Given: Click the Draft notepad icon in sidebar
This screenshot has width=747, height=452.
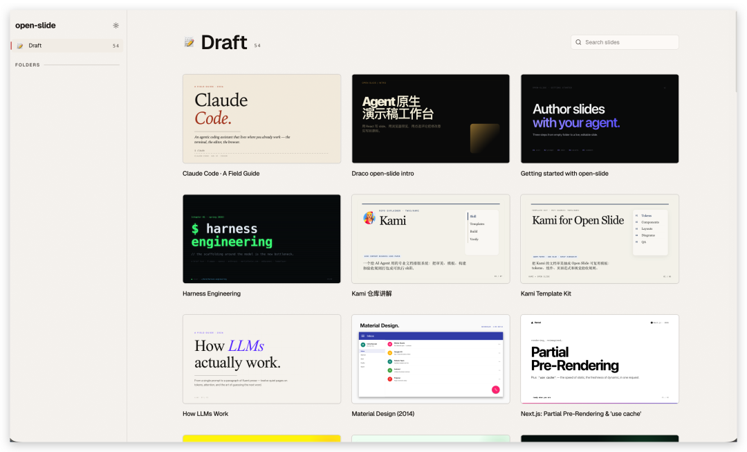Looking at the screenshot, I should pyautogui.click(x=20, y=46).
